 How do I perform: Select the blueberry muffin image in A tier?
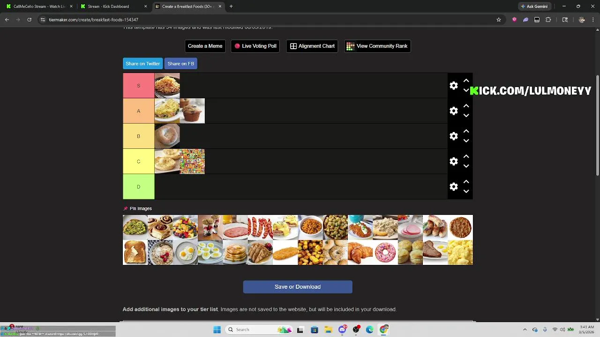[x=192, y=111]
